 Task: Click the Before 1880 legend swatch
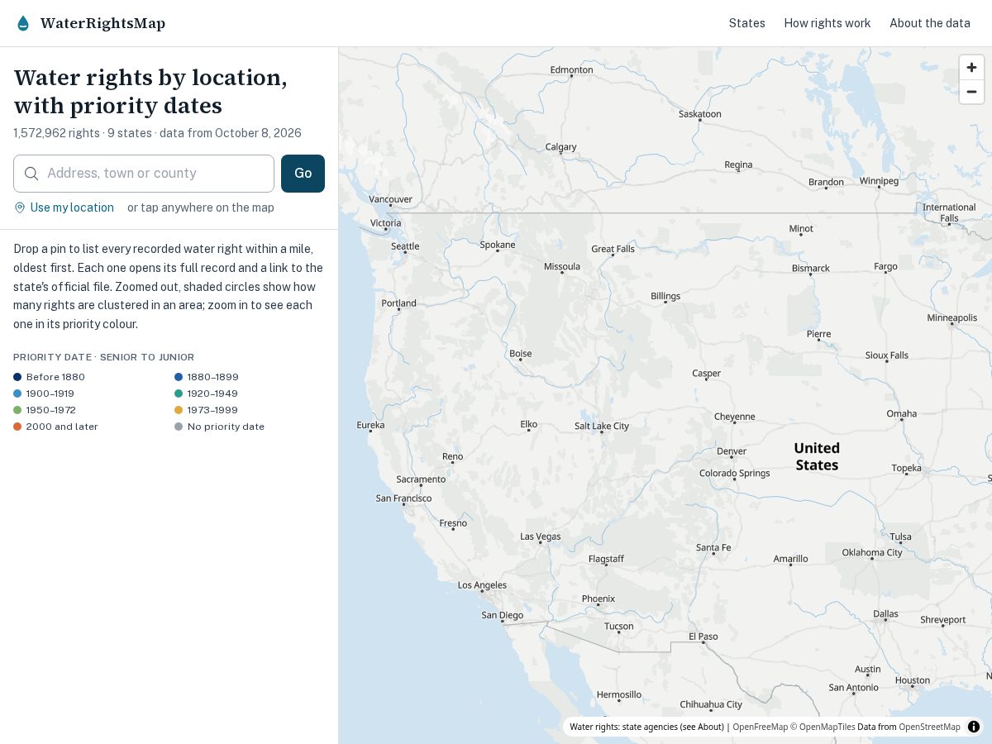pos(17,377)
